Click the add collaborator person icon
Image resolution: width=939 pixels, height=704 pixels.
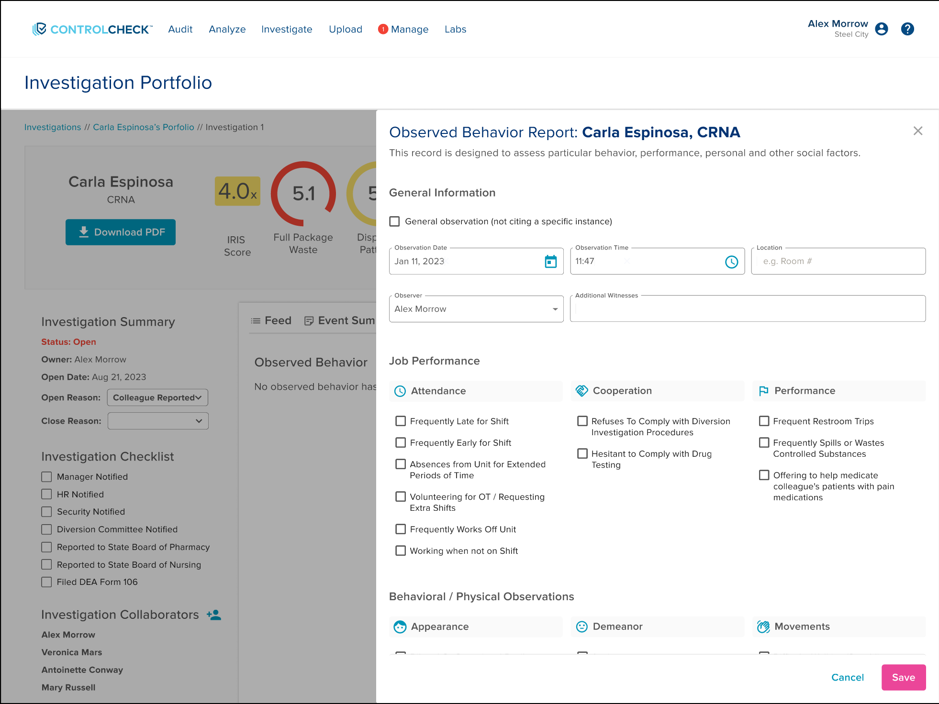pos(214,615)
